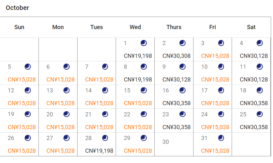Click the moon icon on October 18
The image size is (273, 163).
(260, 90)
